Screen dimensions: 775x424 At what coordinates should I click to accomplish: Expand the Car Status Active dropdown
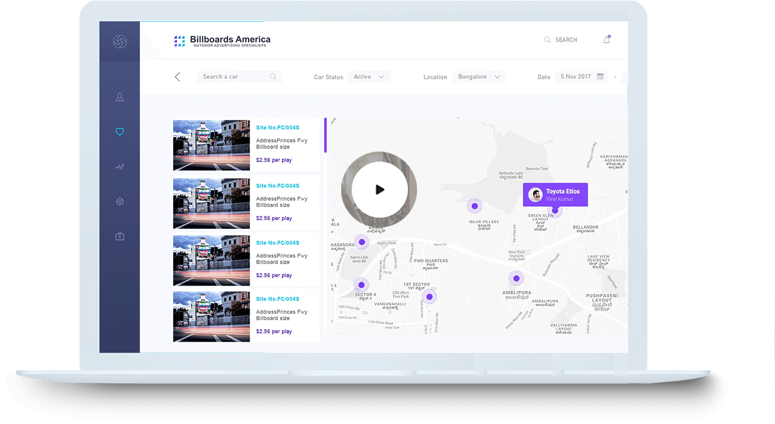[369, 76]
